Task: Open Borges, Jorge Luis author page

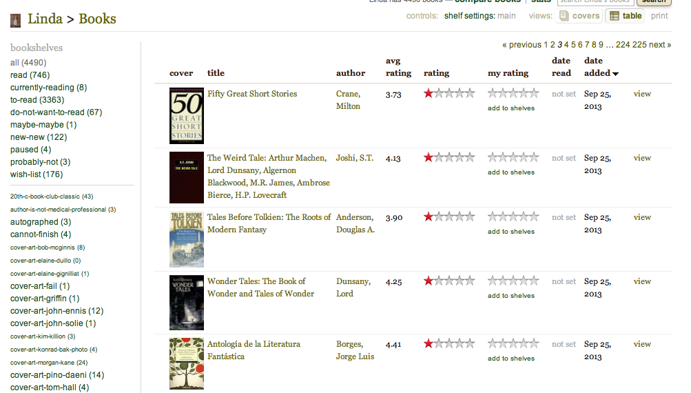Action: click(x=355, y=350)
